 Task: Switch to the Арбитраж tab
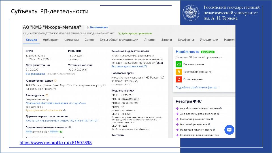51,40
